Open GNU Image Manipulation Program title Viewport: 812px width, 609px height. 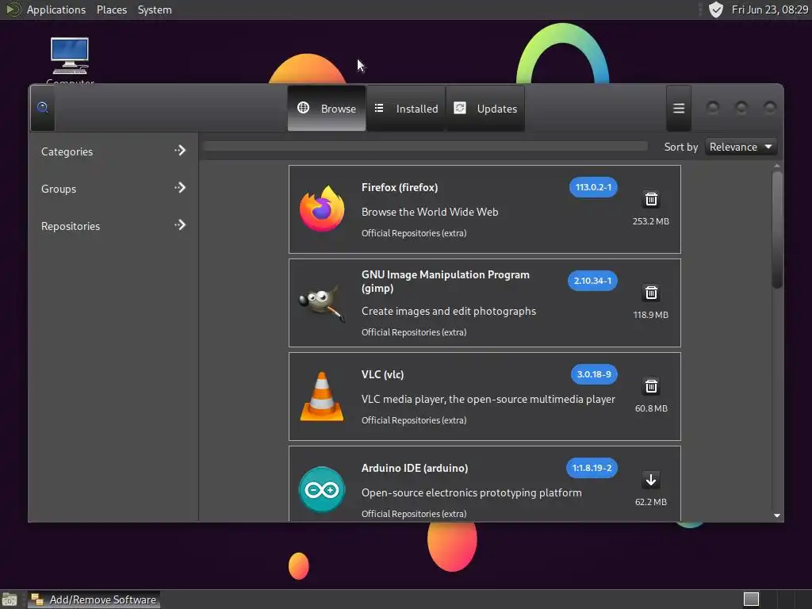(x=446, y=282)
